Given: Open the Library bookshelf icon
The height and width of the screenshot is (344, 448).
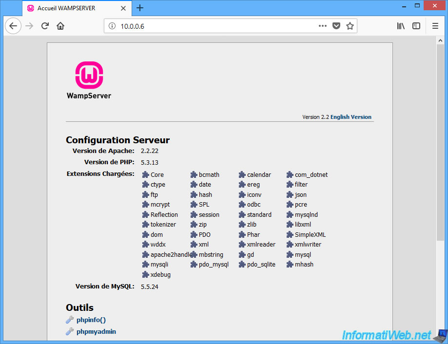Looking at the screenshot, I should coord(401,26).
